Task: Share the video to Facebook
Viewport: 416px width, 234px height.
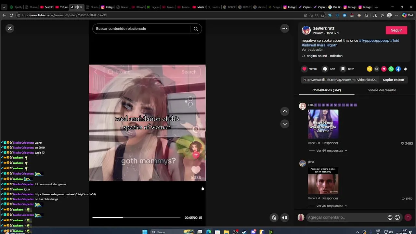Action: pos(398,69)
